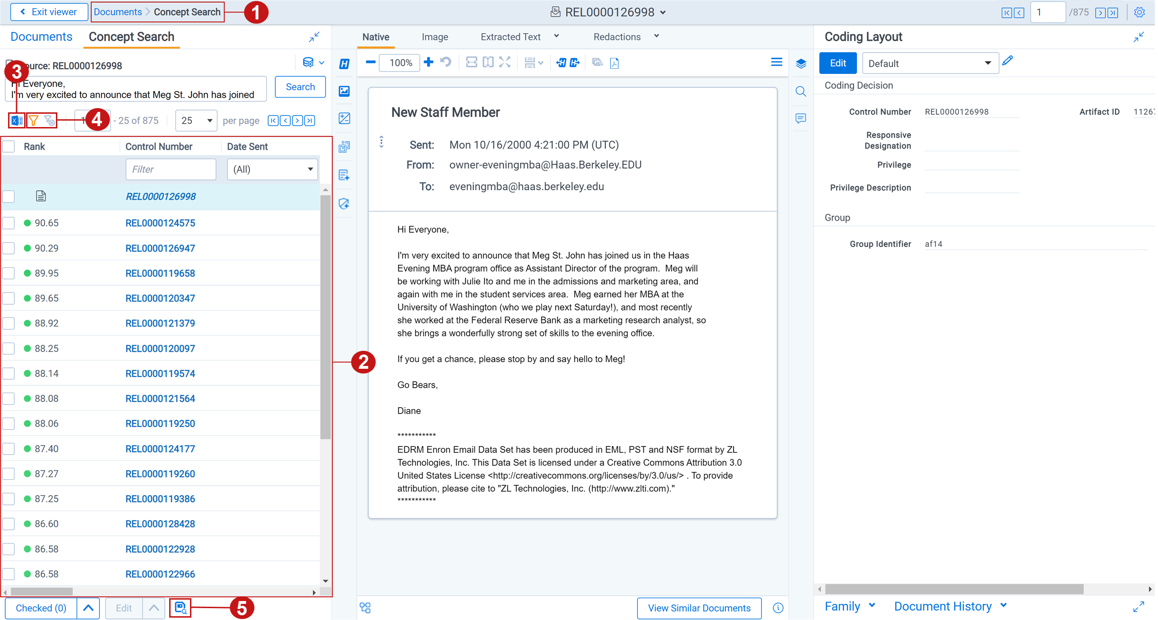This screenshot has width=1158, height=620.
Task: Open the layers panel icon
Action: point(801,64)
